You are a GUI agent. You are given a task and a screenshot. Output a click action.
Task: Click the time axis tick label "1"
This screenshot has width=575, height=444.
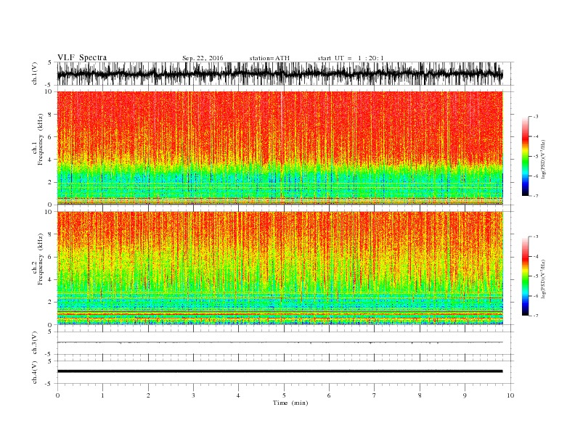pyautogui.click(x=102, y=395)
